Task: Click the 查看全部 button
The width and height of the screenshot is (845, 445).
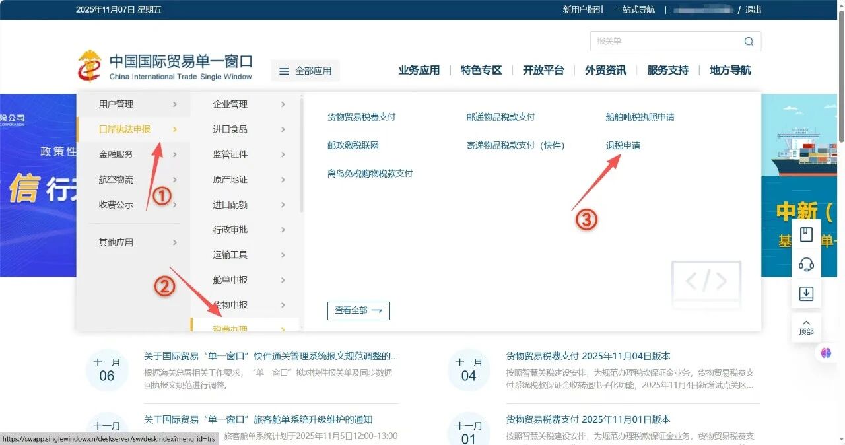Action: click(358, 310)
